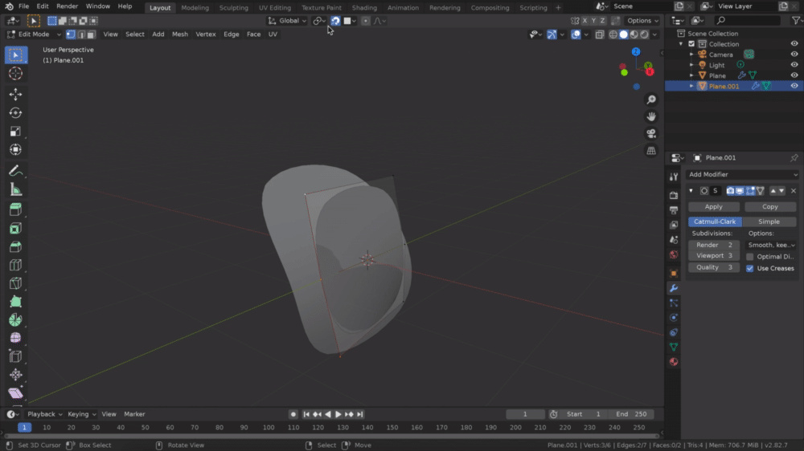The height and width of the screenshot is (451, 804).
Task: Open the Mesh menu in viewport header
Action: pyautogui.click(x=180, y=35)
